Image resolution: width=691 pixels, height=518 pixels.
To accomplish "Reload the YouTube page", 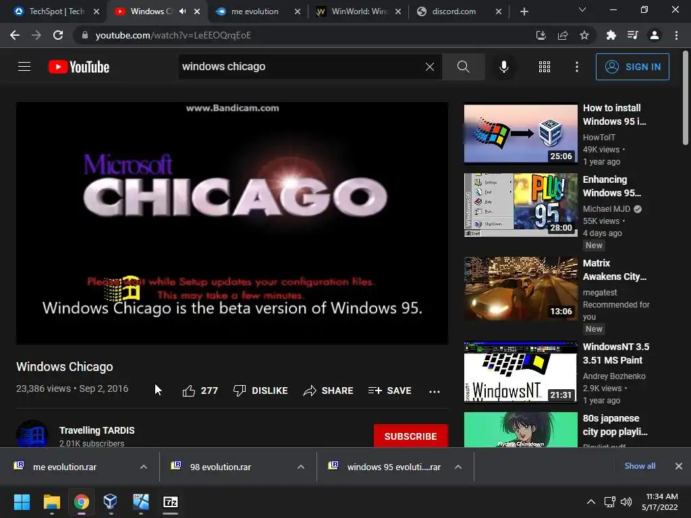I will (x=58, y=35).
